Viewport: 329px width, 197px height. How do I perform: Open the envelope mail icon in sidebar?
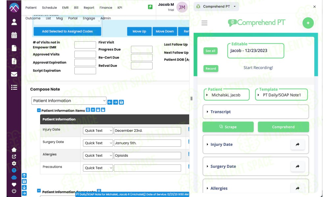coord(14,74)
